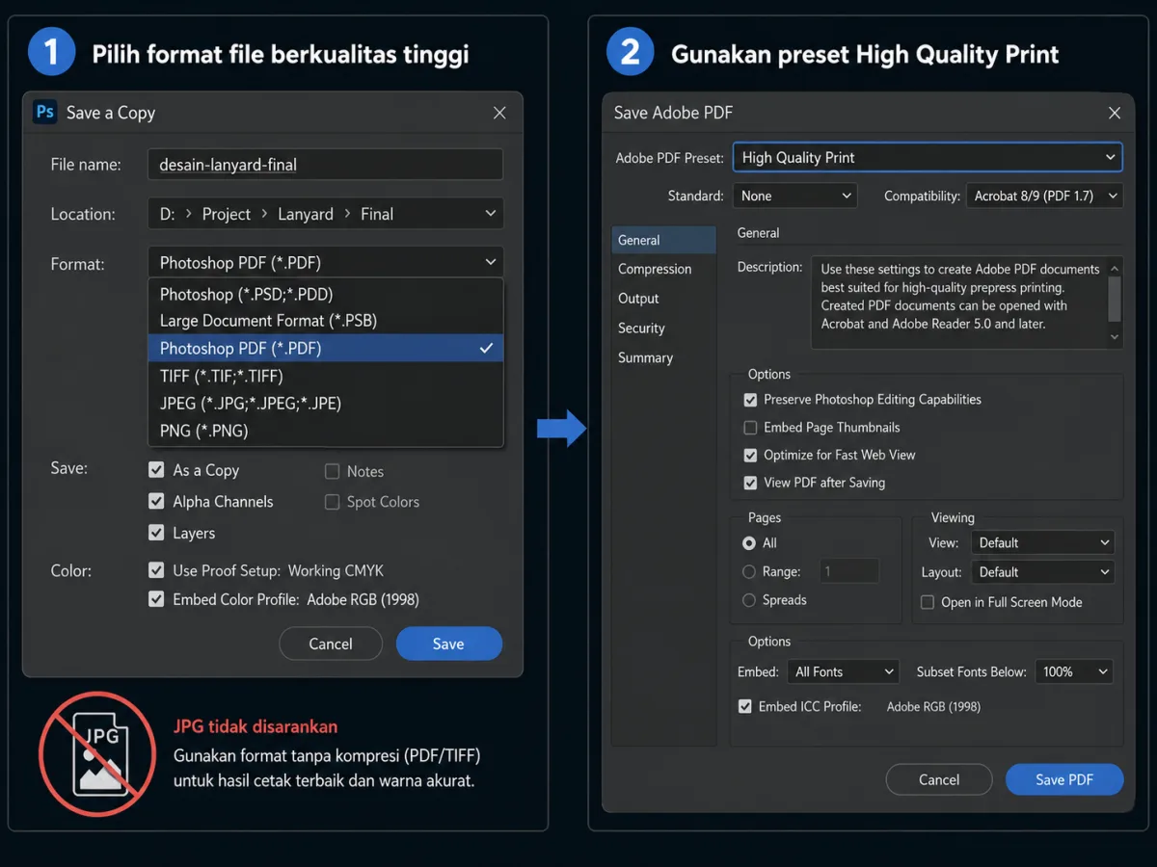1157x867 pixels.
Task: Open the Subset Fonts Below dropdown
Action: [1074, 671]
